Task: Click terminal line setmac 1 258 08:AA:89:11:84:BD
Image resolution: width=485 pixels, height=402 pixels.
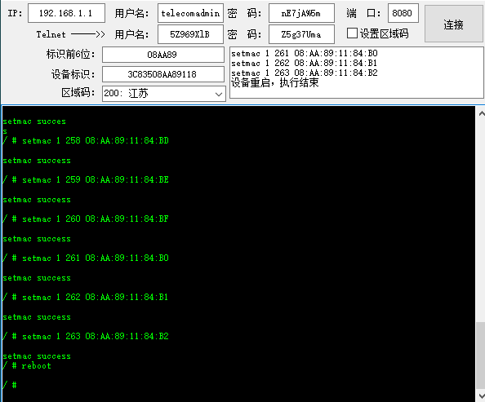Action: click(86, 140)
